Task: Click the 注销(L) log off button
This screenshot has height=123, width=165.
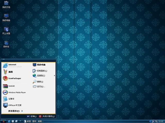Action: coord(32,116)
